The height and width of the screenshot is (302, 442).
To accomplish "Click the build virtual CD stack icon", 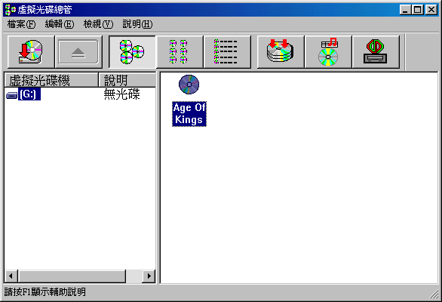I will 281,52.
